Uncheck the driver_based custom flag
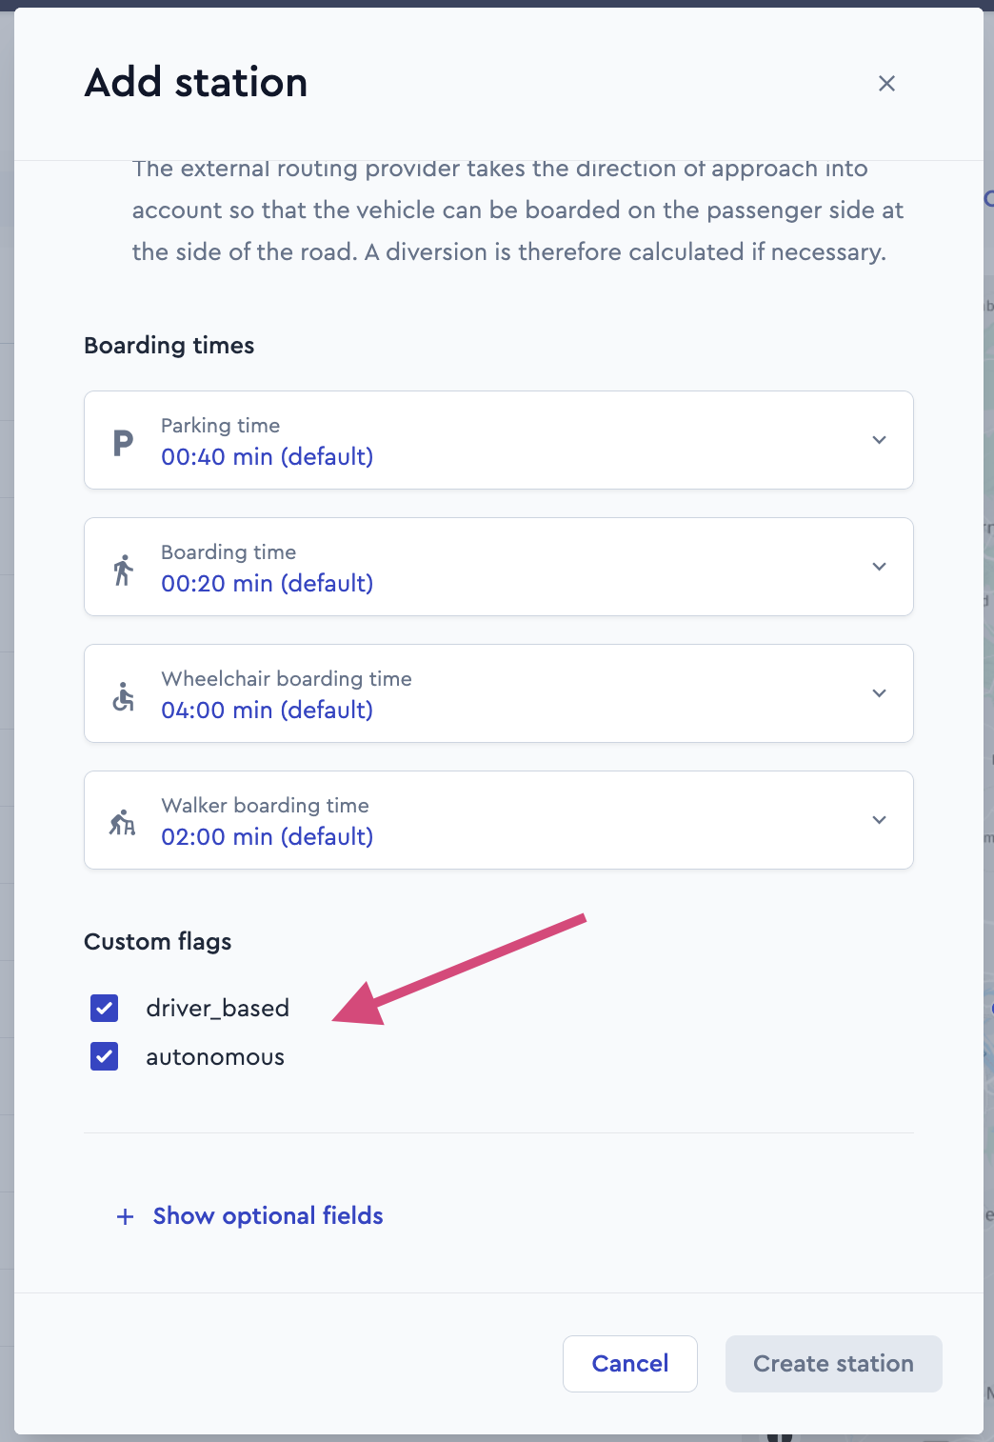The width and height of the screenshot is (994, 1442). pos(104,1008)
